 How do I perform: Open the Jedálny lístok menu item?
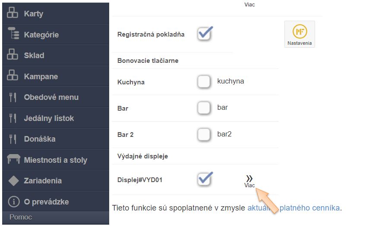[49, 118]
